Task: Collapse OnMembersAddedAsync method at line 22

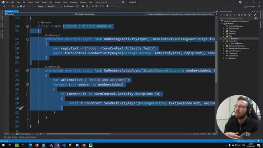Action: point(28,71)
